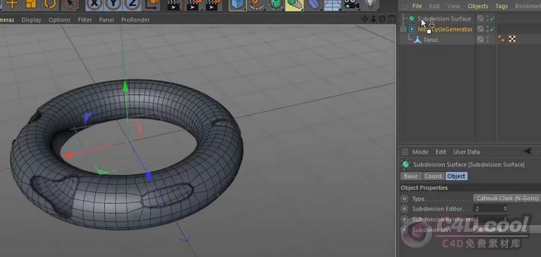
Task: Toggle NitroCycleGenerator enable checkmark
Action: tap(492, 29)
